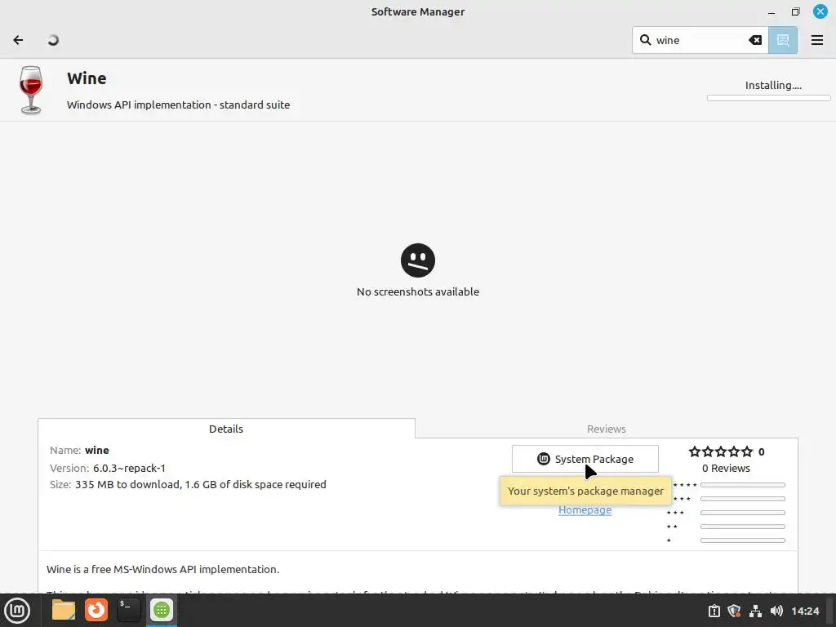Open the update shield tray icon
This screenshot has width=836, height=627.
[x=734, y=611]
